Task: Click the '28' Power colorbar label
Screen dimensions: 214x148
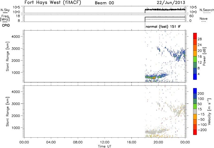Action: tap(200, 39)
